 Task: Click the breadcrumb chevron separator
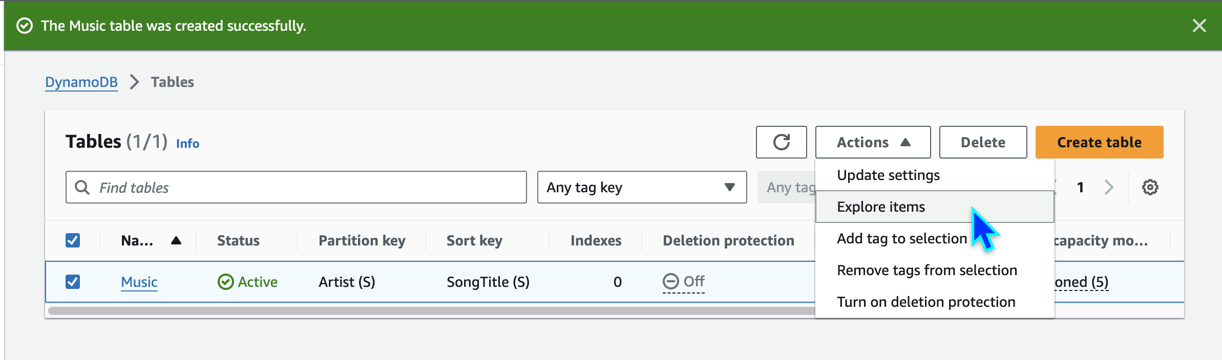134,82
